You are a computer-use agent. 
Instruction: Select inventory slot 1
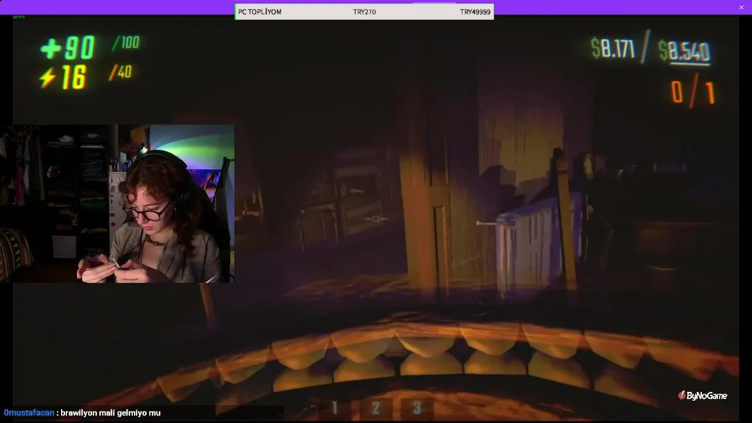334,407
